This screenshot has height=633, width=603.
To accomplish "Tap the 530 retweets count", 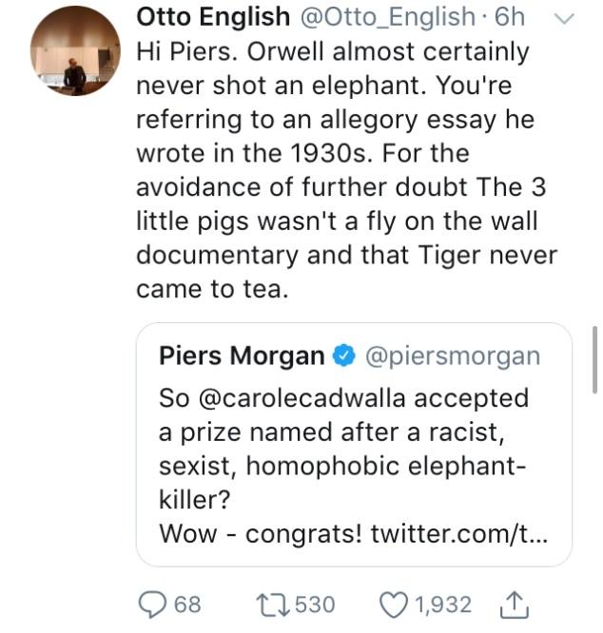I will 316,604.
